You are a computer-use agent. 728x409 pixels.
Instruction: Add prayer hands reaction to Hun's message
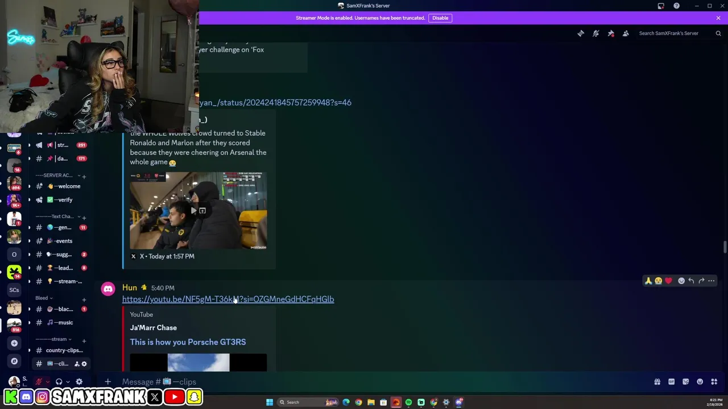click(648, 281)
